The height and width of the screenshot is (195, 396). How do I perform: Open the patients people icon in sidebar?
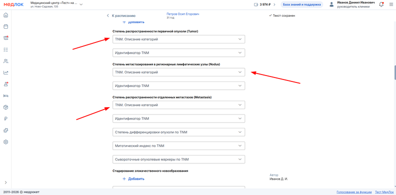point(6,61)
